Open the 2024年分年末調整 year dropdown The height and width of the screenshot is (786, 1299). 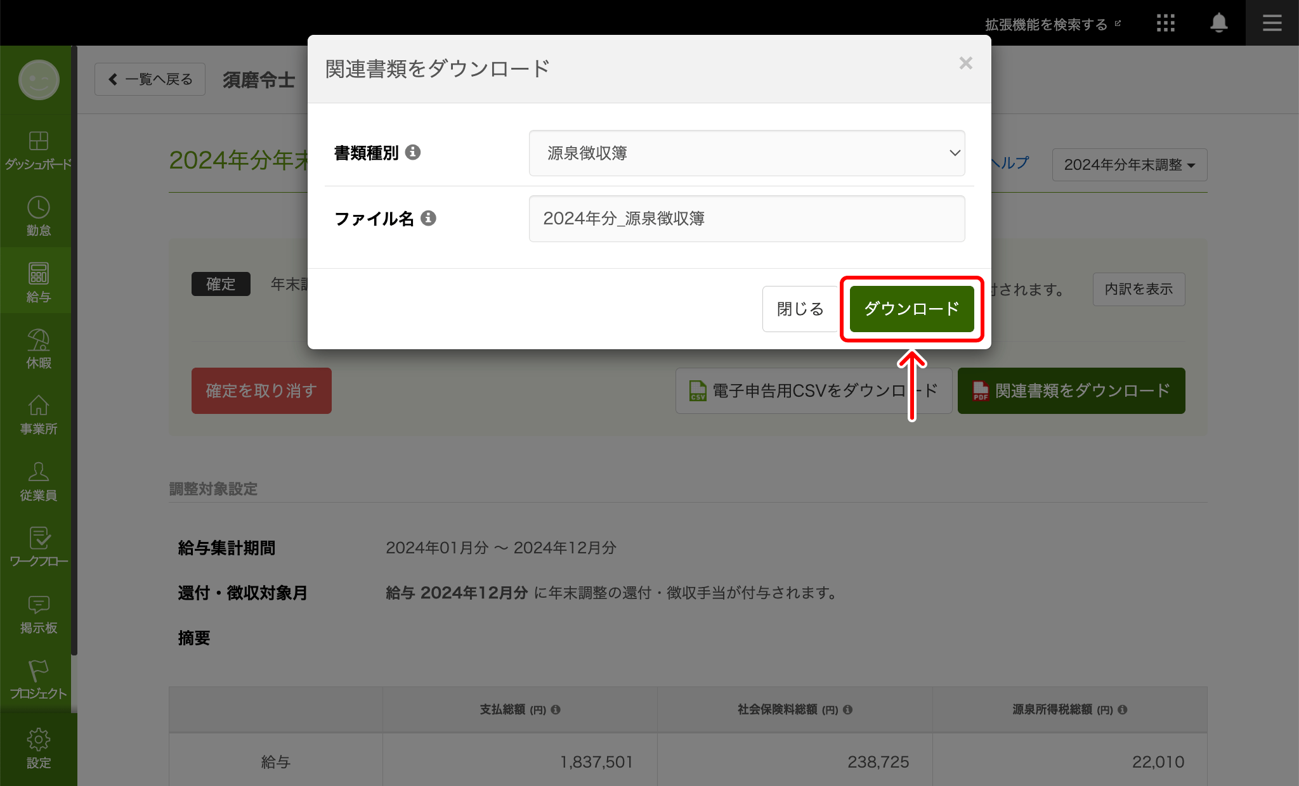click(x=1129, y=165)
